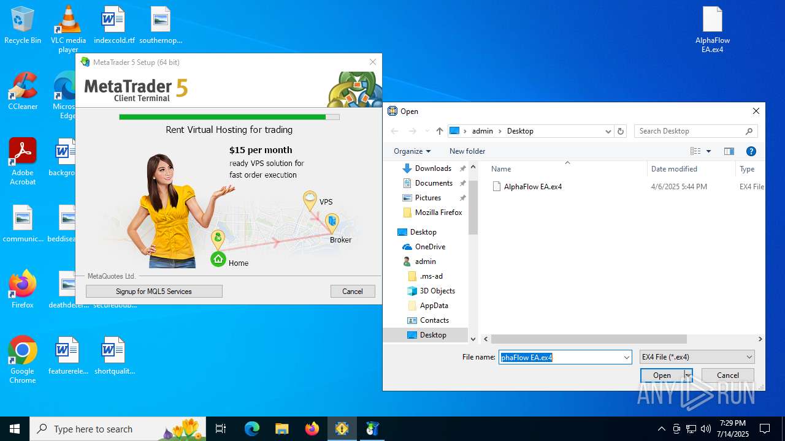Go back in the Open dialog

pos(395,131)
